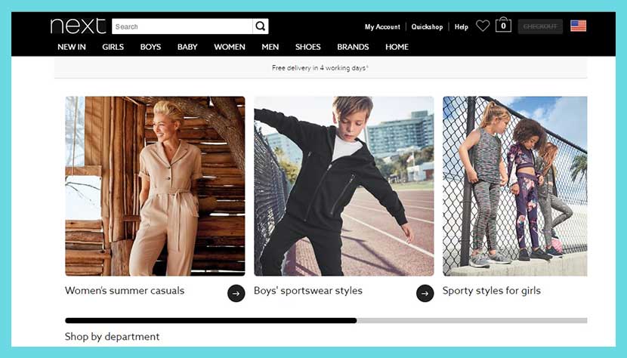Viewport: 627px width, 358px height.
Task: Open the boy in black hoodie photo
Action: click(x=344, y=186)
